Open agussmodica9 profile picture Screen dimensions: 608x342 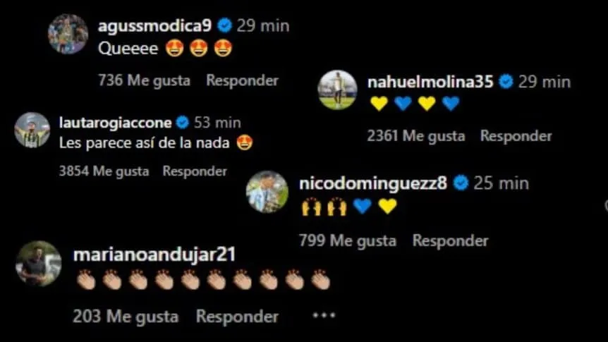tap(68, 34)
